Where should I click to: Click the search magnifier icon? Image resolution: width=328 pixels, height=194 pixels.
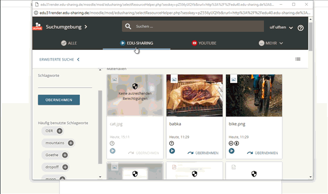click(128, 26)
